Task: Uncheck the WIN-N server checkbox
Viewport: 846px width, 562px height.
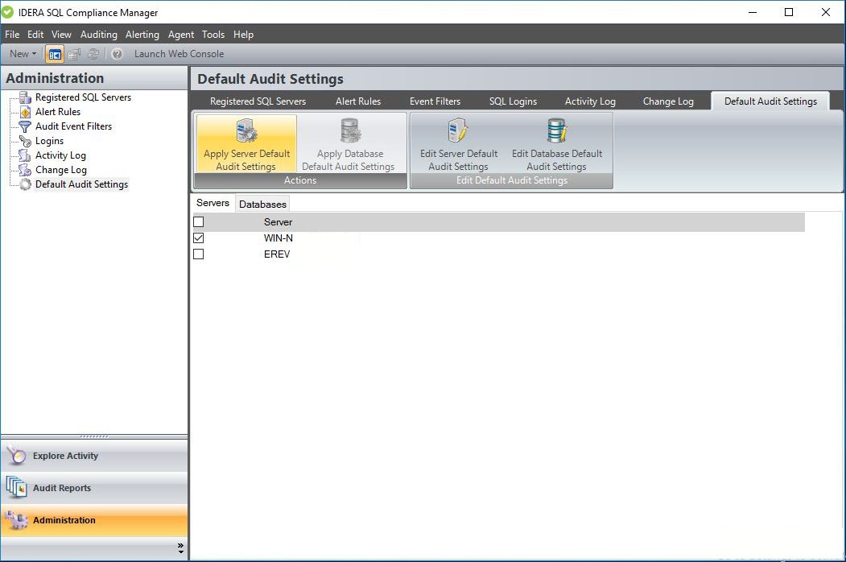Action: (199, 238)
